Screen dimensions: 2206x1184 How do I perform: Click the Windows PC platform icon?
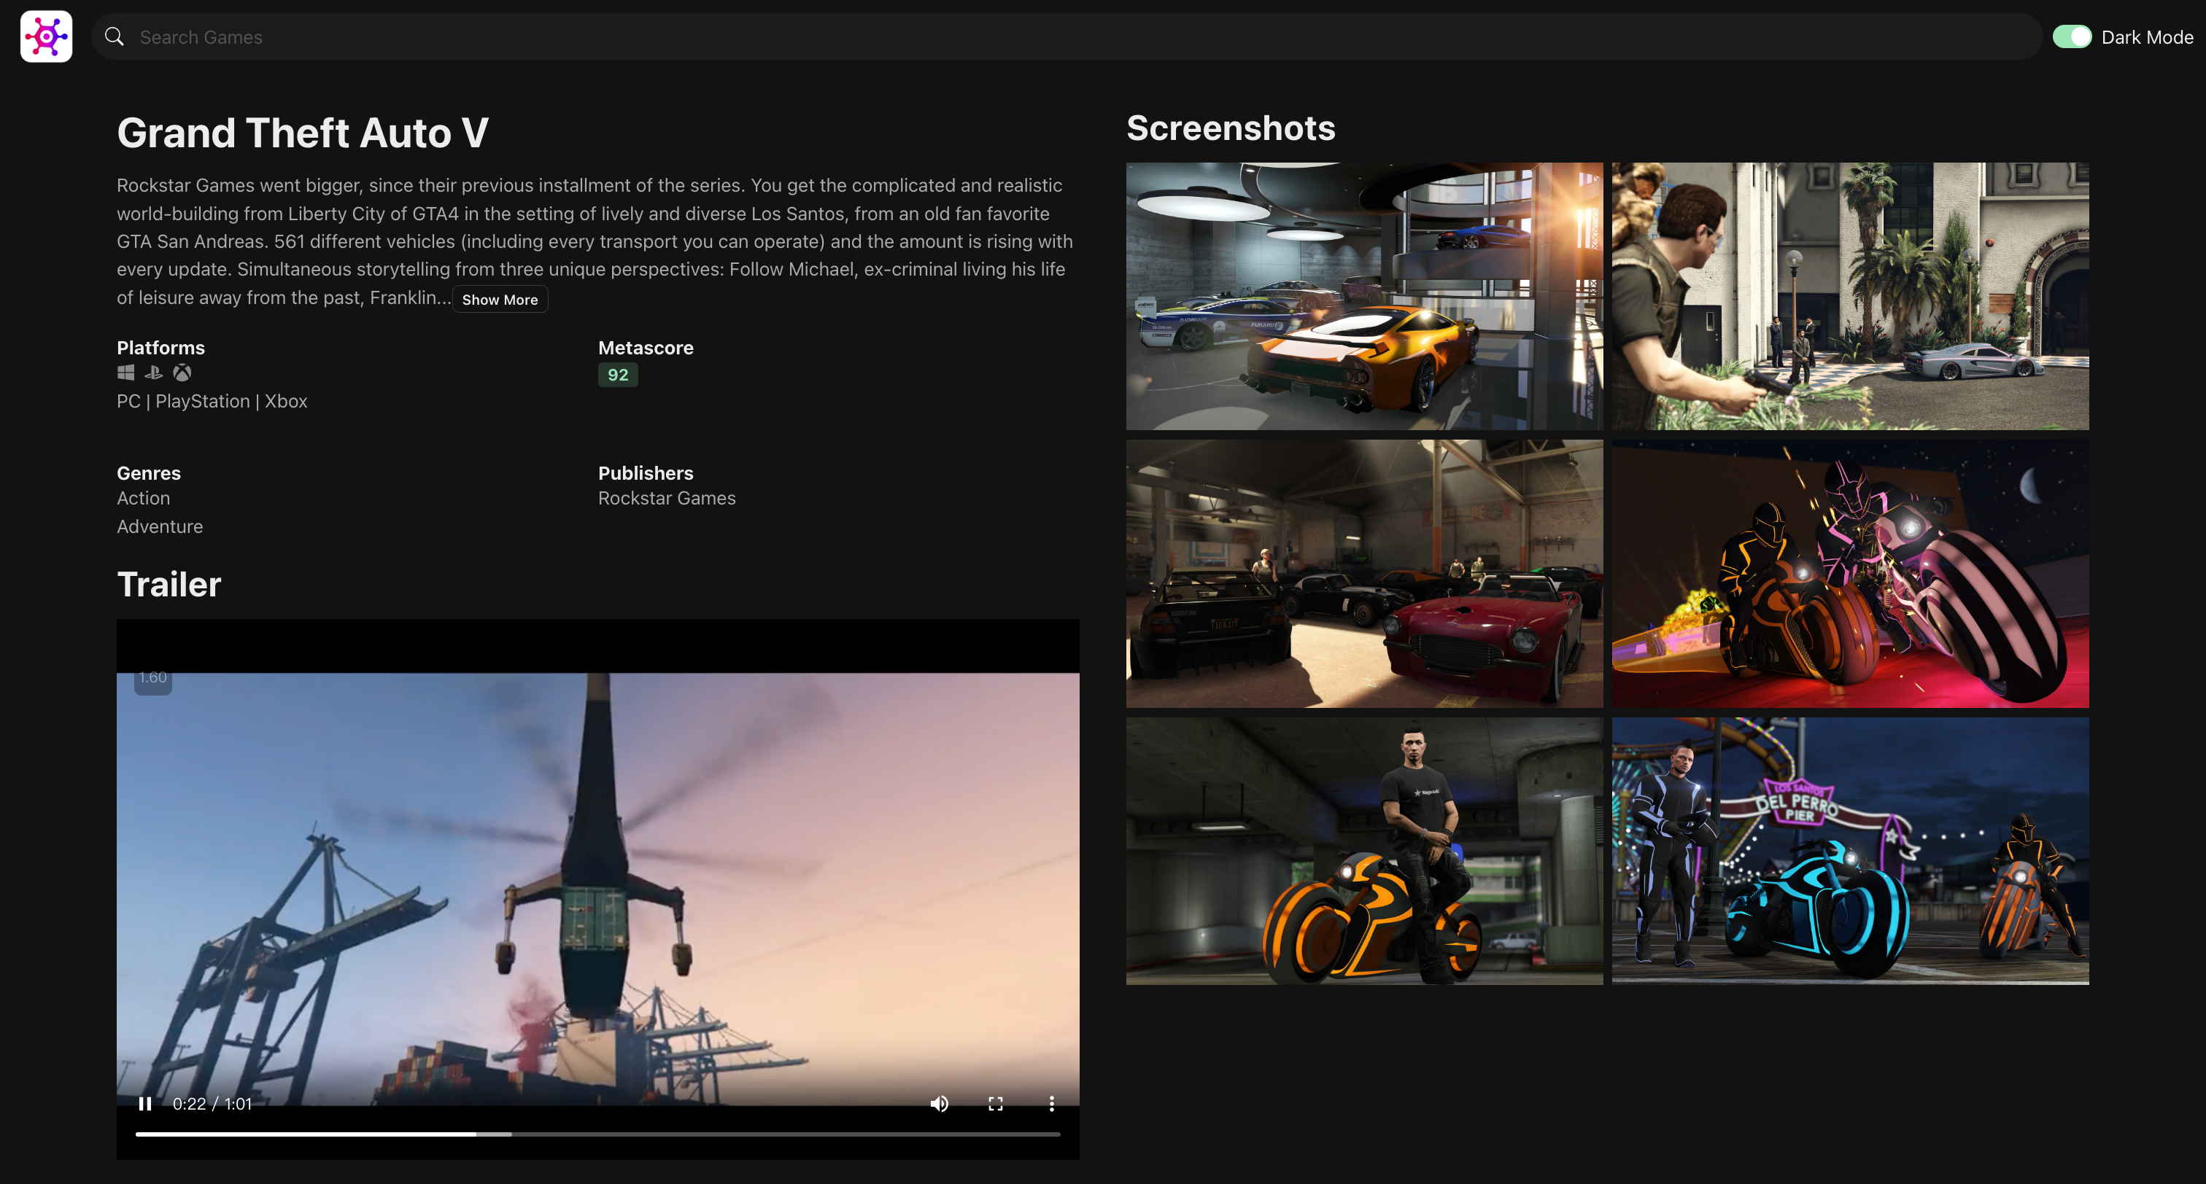click(126, 373)
